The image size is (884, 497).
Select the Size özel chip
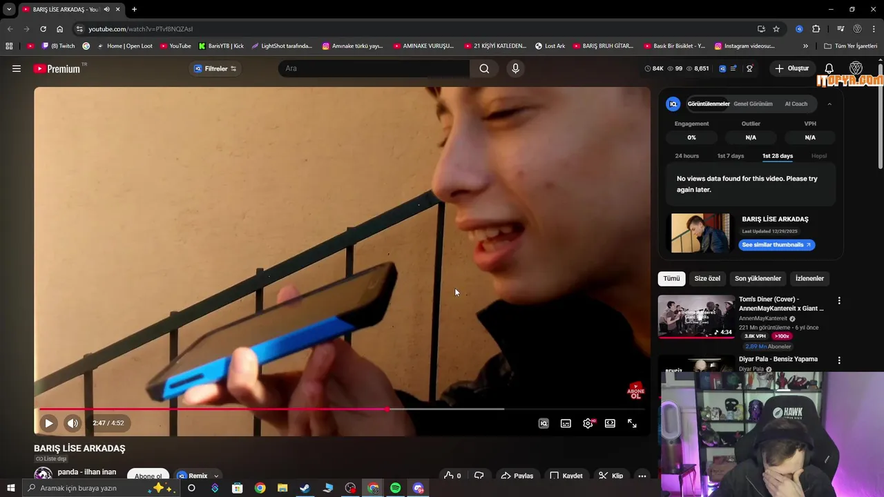coord(707,278)
